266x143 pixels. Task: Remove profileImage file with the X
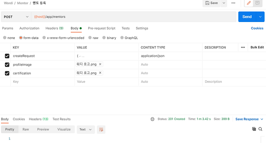[100, 64]
